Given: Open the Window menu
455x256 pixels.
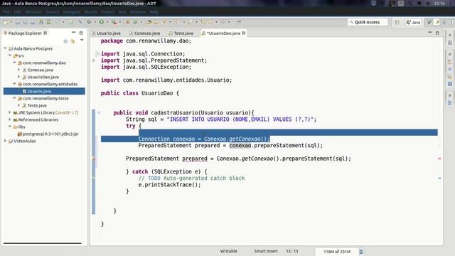Looking at the screenshot, I should click(x=137, y=12).
